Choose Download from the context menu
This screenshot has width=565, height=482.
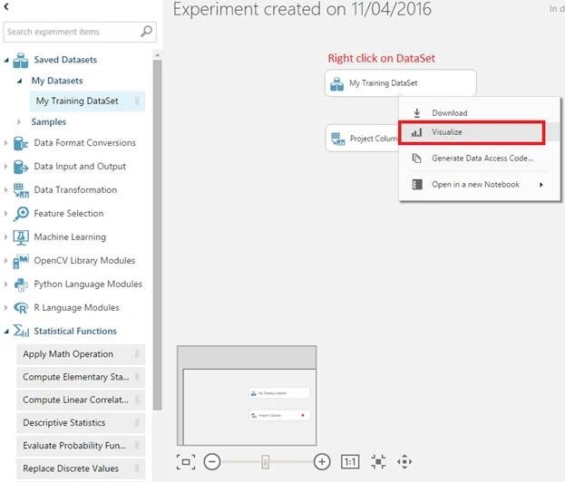pos(480,113)
